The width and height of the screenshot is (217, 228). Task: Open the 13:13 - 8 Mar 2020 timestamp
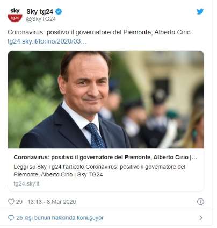click(x=52, y=202)
